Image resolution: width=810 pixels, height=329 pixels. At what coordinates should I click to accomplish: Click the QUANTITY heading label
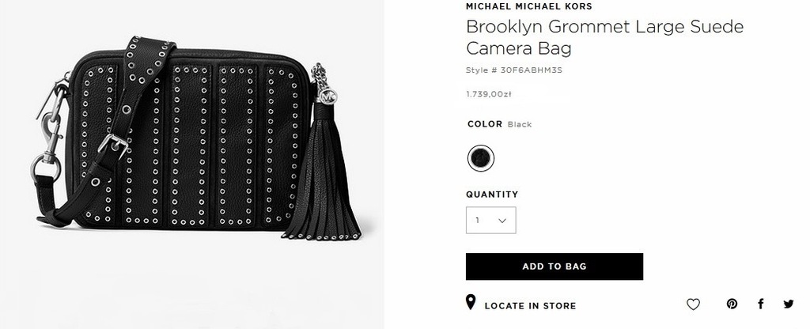click(x=492, y=195)
